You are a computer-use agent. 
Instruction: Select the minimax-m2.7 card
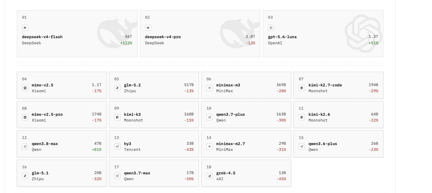coord(246,144)
